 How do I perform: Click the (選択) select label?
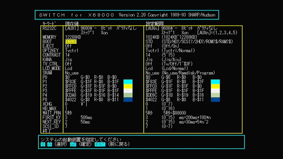coord(61,144)
